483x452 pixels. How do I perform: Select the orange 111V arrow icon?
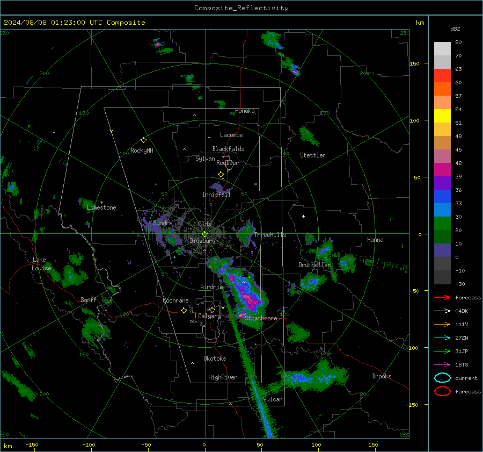click(442, 324)
